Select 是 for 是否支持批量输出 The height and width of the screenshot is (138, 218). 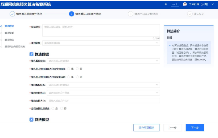(53, 108)
